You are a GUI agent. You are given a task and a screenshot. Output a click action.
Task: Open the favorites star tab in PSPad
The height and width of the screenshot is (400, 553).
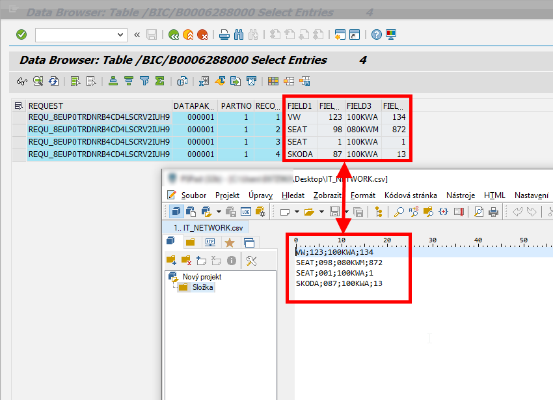point(229,242)
